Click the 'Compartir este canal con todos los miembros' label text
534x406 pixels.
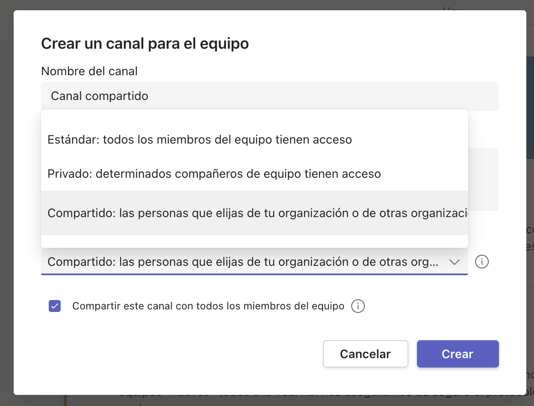pos(208,306)
